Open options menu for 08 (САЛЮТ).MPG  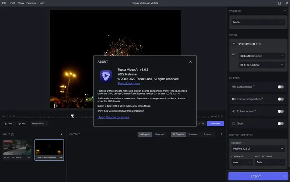61,158
